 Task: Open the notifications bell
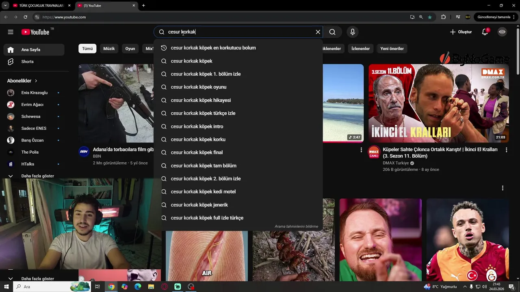pyautogui.click(x=485, y=32)
